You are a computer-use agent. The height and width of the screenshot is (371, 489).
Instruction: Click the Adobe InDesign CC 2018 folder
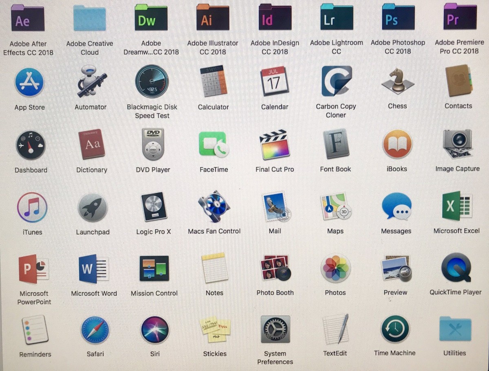coord(275,17)
